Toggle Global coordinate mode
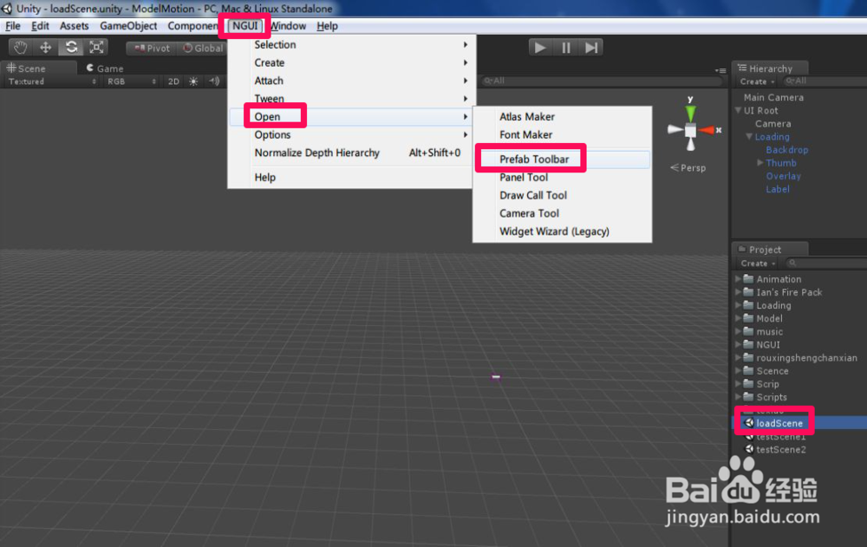The image size is (867, 547). click(203, 48)
